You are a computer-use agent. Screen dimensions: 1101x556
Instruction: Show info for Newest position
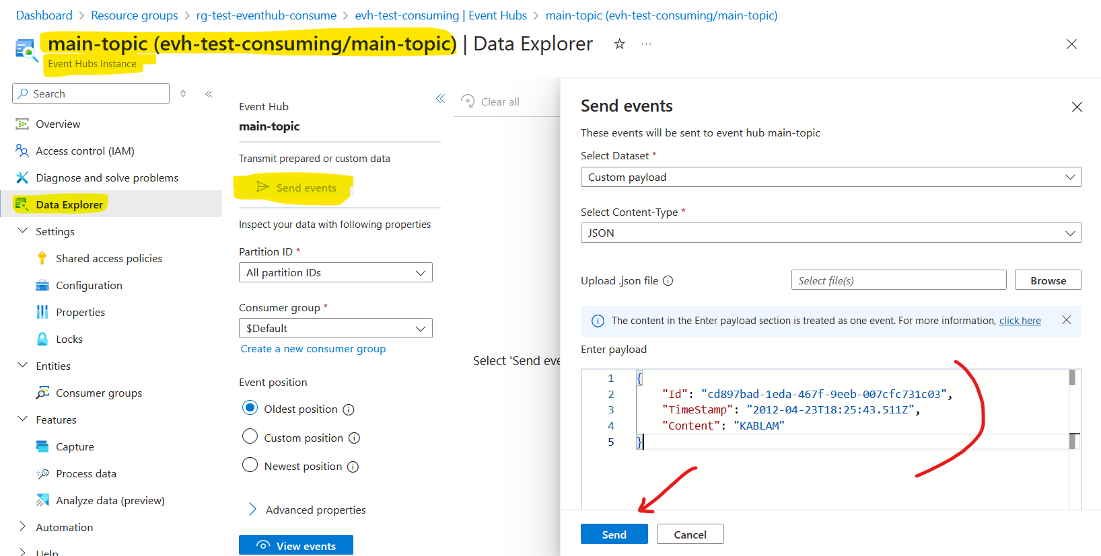(353, 467)
